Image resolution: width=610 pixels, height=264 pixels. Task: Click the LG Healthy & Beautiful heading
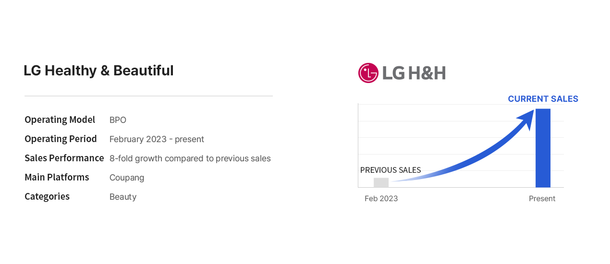click(98, 71)
